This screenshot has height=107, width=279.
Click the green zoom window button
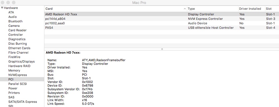click(x=14, y=3)
